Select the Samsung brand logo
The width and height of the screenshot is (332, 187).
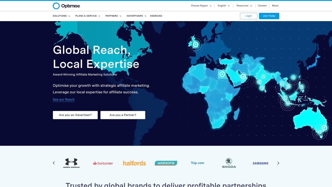tap(260, 163)
